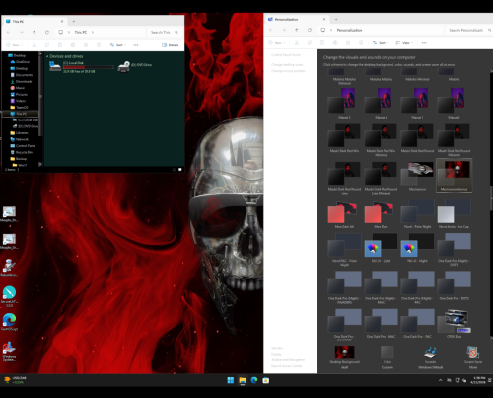Click the DVD Drive (D:) icon
493x398 pixels.
click(x=124, y=67)
